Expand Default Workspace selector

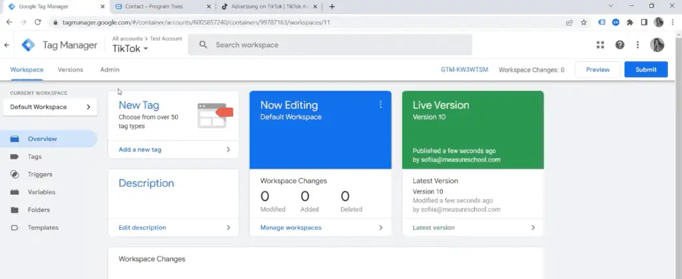pyautogui.click(x=50, y=107)
